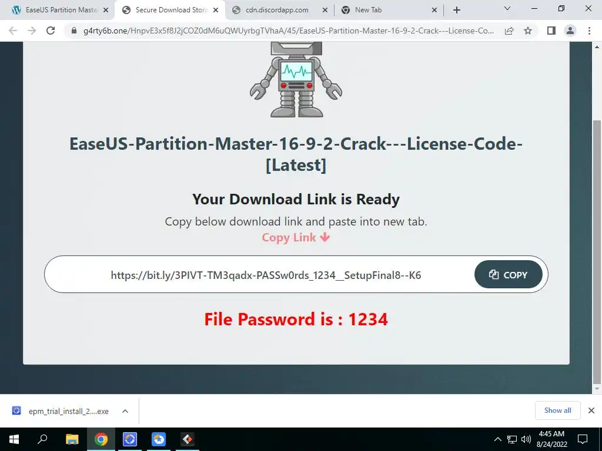
Task: Click Chrome icon in taskbar
Action: click(101, 439)
